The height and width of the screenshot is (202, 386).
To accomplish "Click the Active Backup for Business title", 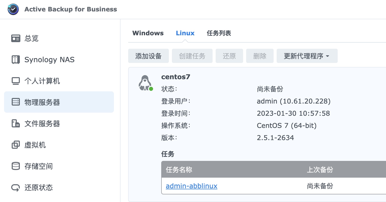I will coord(71,9).
